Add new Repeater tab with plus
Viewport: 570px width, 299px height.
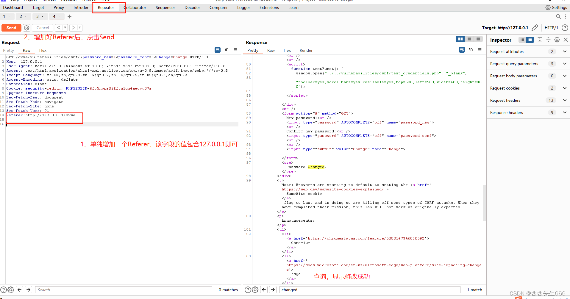69,16
